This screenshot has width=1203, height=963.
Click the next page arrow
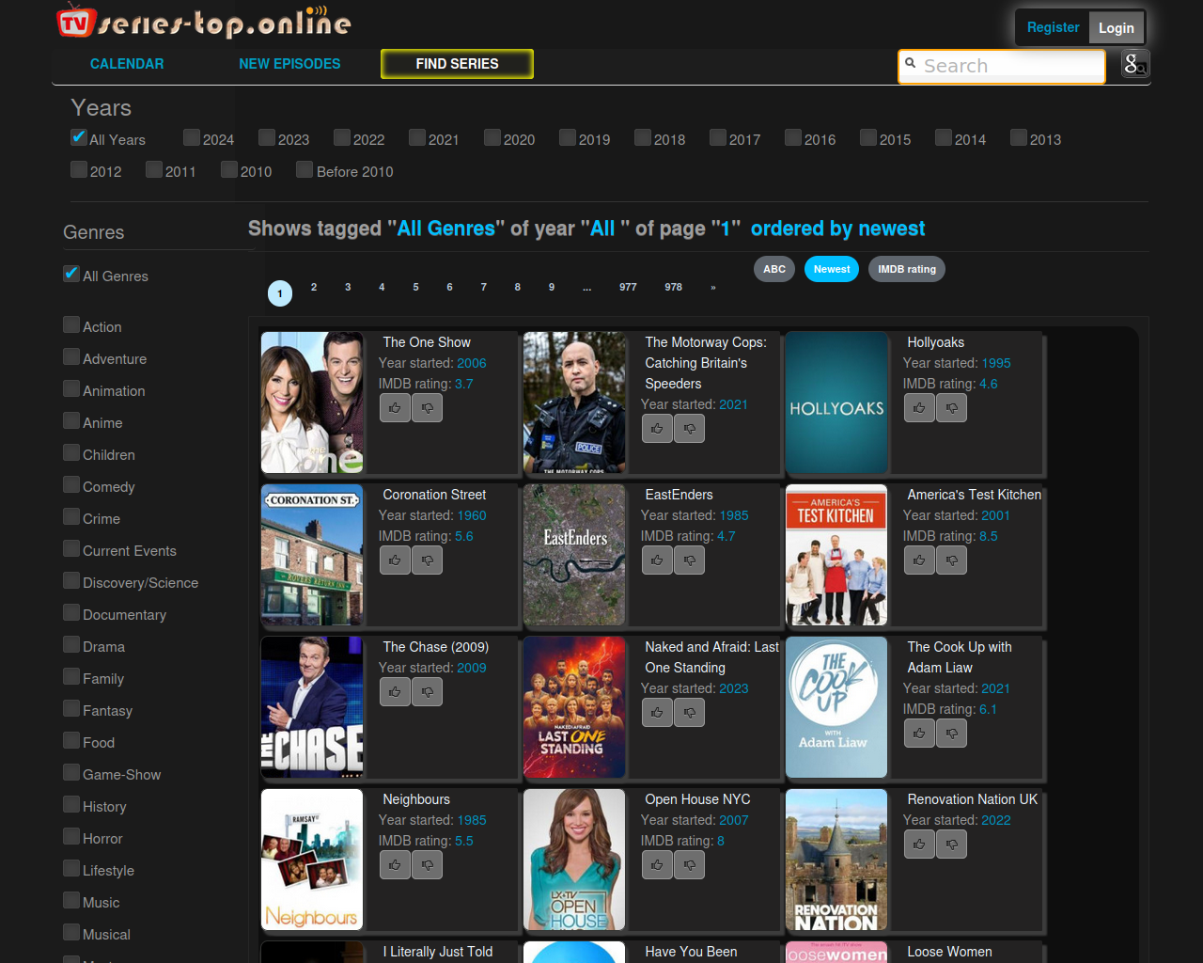point(713,288)
